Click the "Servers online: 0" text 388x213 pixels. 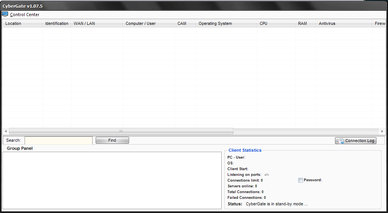[x=242, y=186]
